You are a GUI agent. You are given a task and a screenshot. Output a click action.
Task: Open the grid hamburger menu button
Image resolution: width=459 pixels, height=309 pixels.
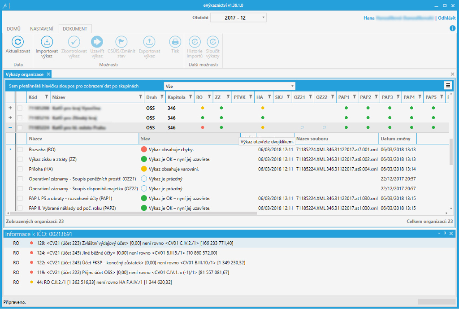click(447, 85)
